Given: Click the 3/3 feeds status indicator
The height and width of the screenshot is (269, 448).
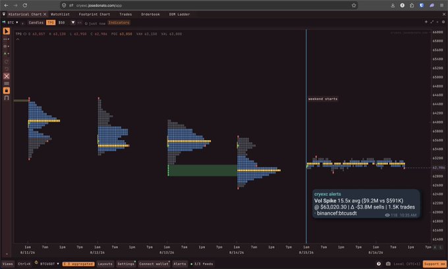Looking at the screenshot, I should (x=202, y=264).
